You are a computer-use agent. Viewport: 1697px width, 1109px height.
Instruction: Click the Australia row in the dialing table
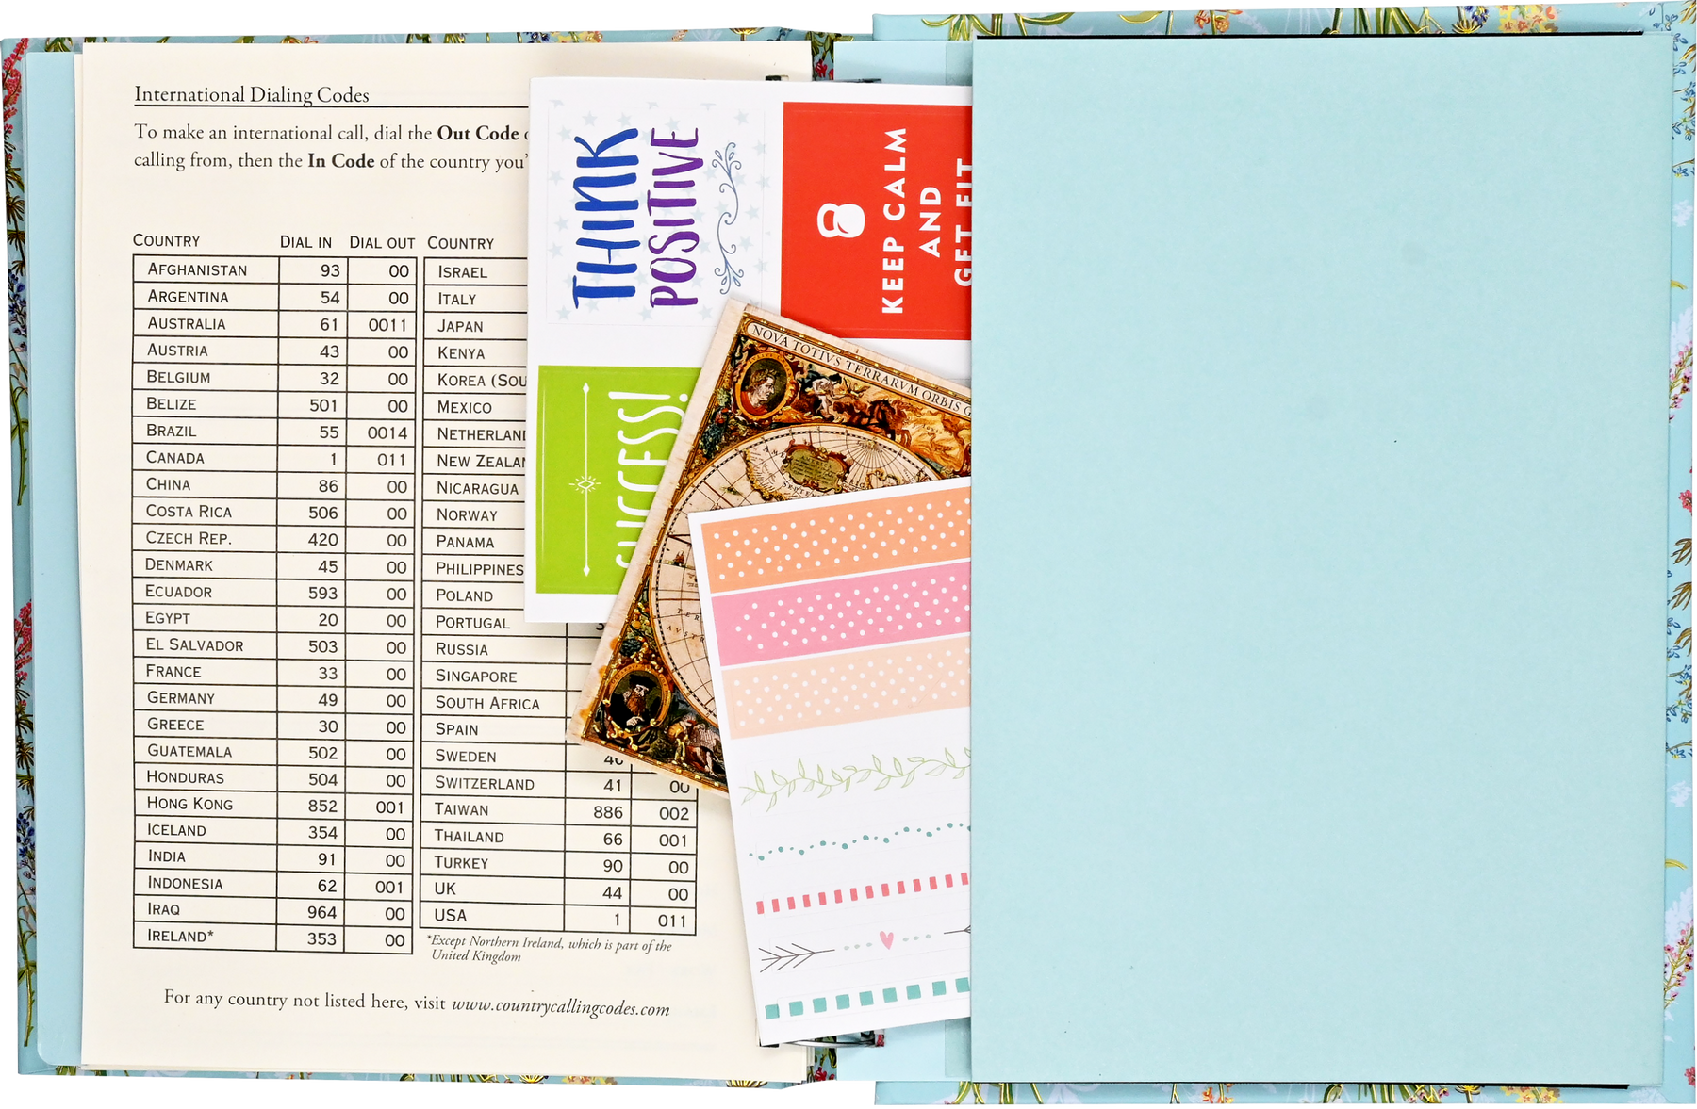click(x=272, y=324)
